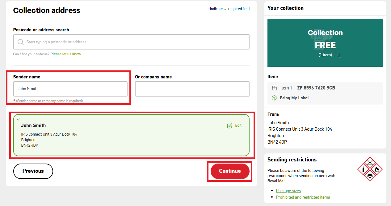
Task: Click the Edit link for John Smith's address
Action: [x=238, y=125]
